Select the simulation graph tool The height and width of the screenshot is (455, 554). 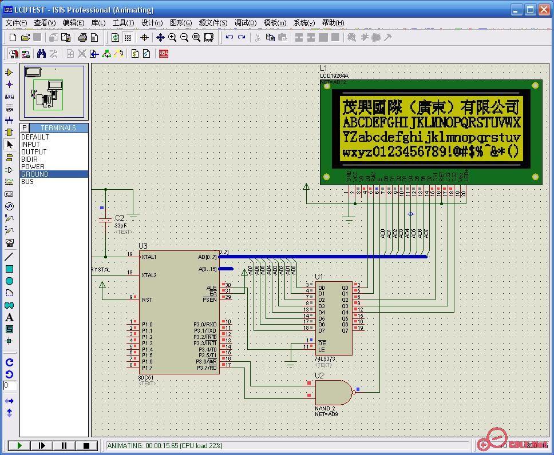[10, 182]
